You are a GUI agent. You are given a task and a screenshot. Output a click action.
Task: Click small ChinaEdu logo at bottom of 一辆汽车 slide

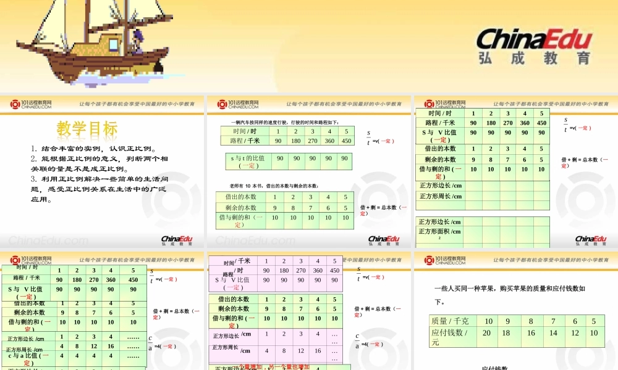(x=384, y=240)
